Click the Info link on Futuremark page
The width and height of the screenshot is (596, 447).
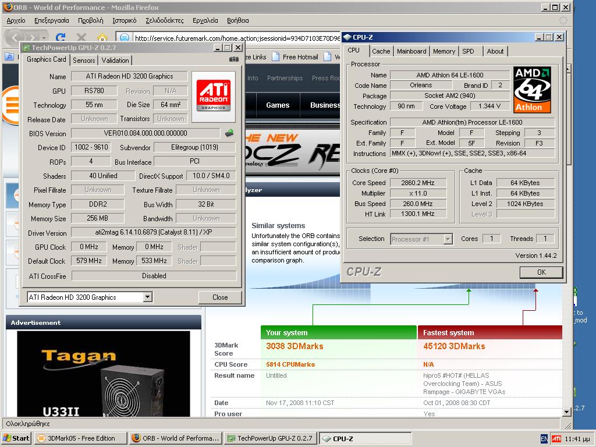(253, 78)
